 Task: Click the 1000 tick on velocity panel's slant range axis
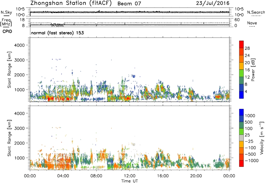click(19, 158)
